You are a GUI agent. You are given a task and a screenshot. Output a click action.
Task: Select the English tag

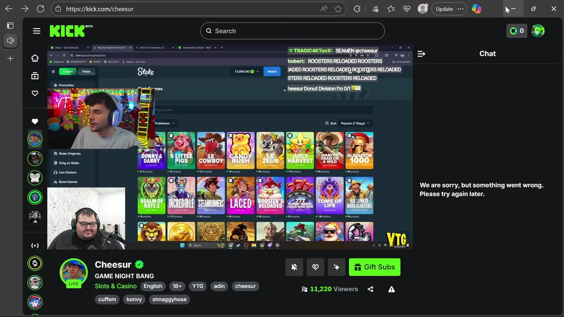point(153,286)
